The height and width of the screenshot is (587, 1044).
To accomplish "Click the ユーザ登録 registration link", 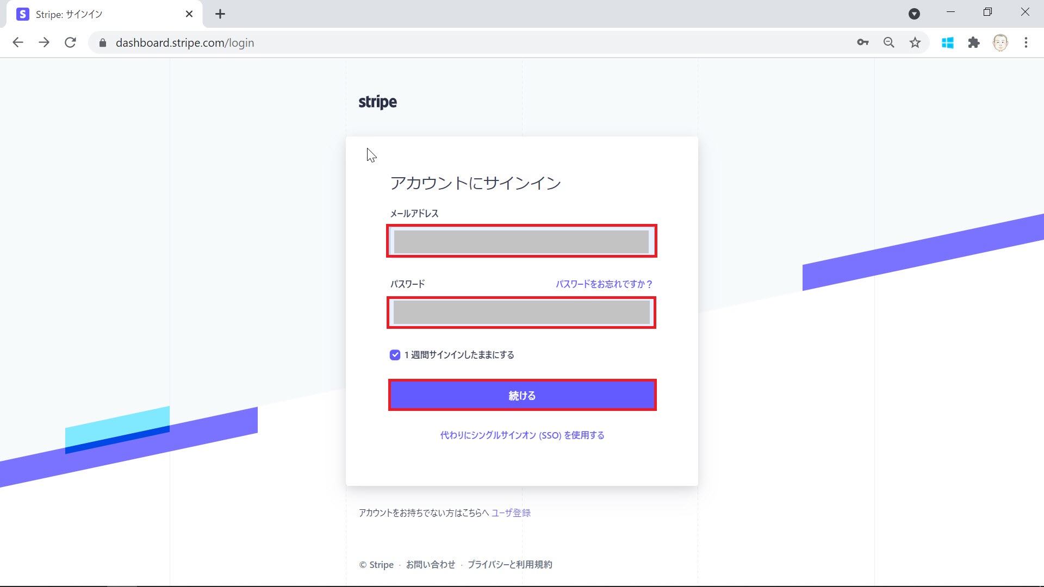I will pyautogui.click(x=511, y=513).
